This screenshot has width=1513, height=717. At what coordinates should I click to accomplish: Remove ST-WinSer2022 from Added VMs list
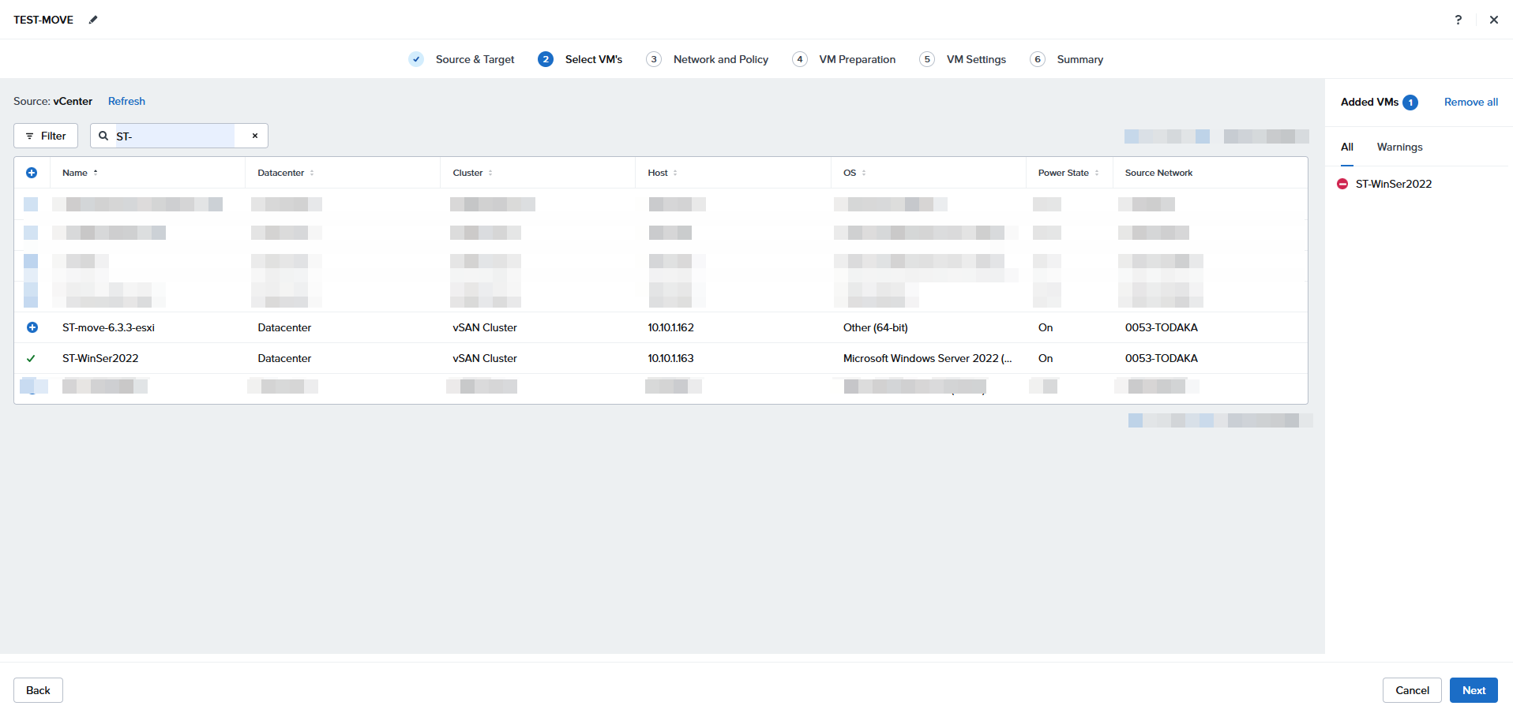(1342, 184)
